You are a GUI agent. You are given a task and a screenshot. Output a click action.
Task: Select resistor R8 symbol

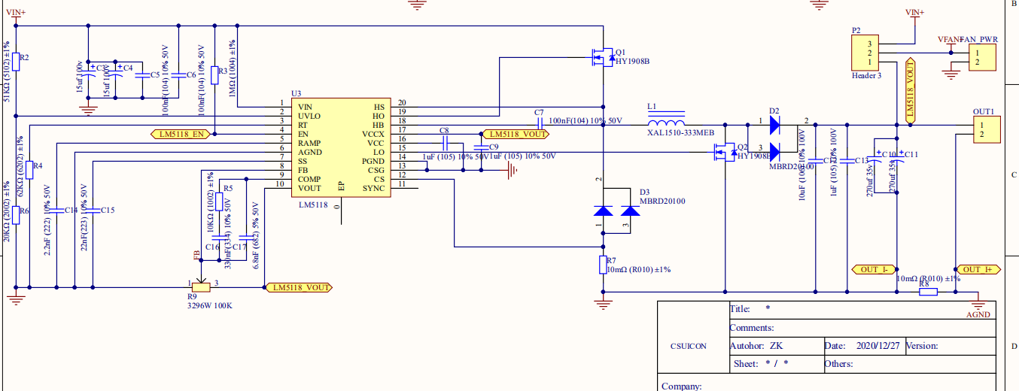928,292
